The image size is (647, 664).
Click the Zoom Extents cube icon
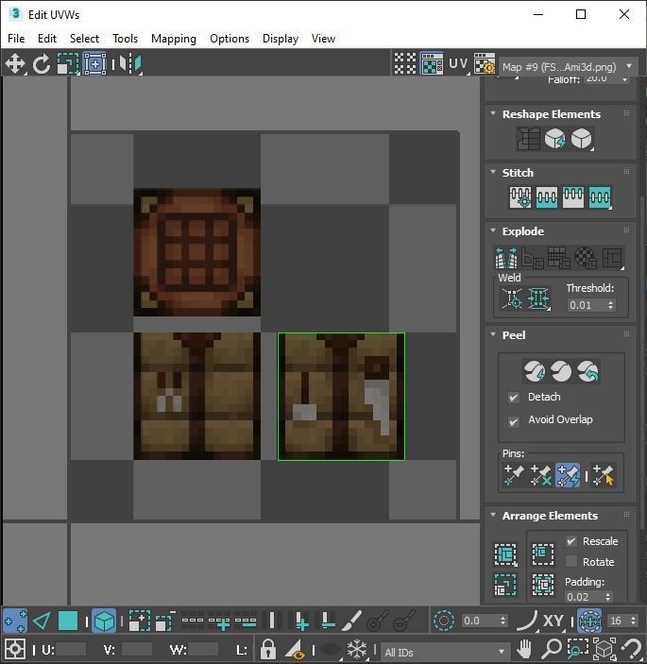(604, 648)
